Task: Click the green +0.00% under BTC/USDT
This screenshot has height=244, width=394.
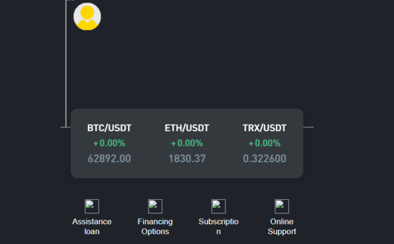Action: (109, 143)
